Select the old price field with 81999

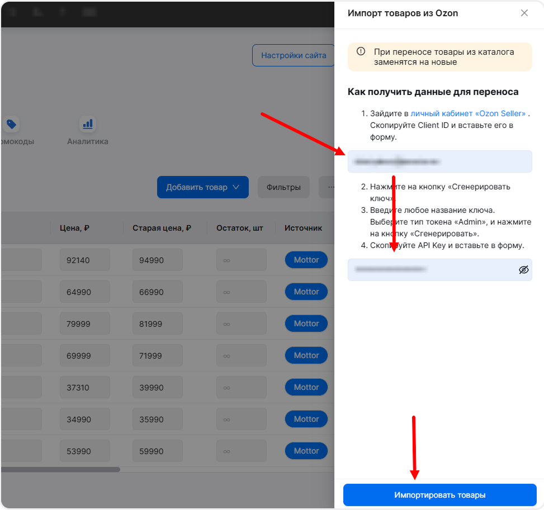(157, 323)
